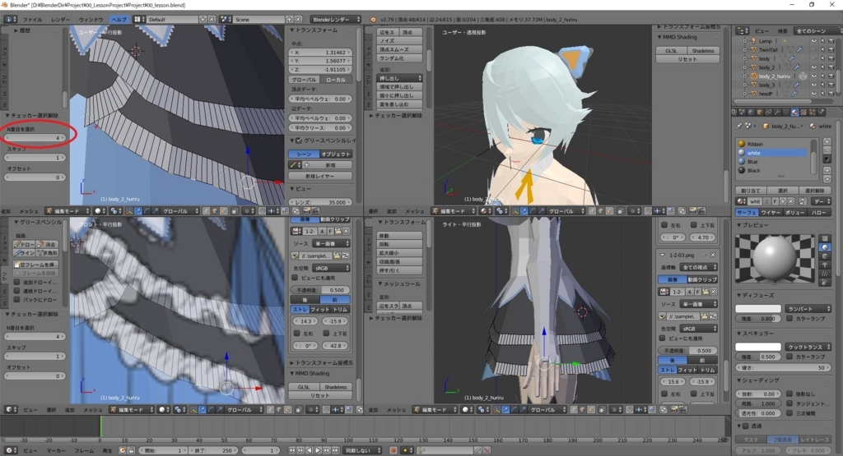
Task: Open 編集モード dropdown in perspective viewport header
Action: pyautogui.click(x=454, y=211)
